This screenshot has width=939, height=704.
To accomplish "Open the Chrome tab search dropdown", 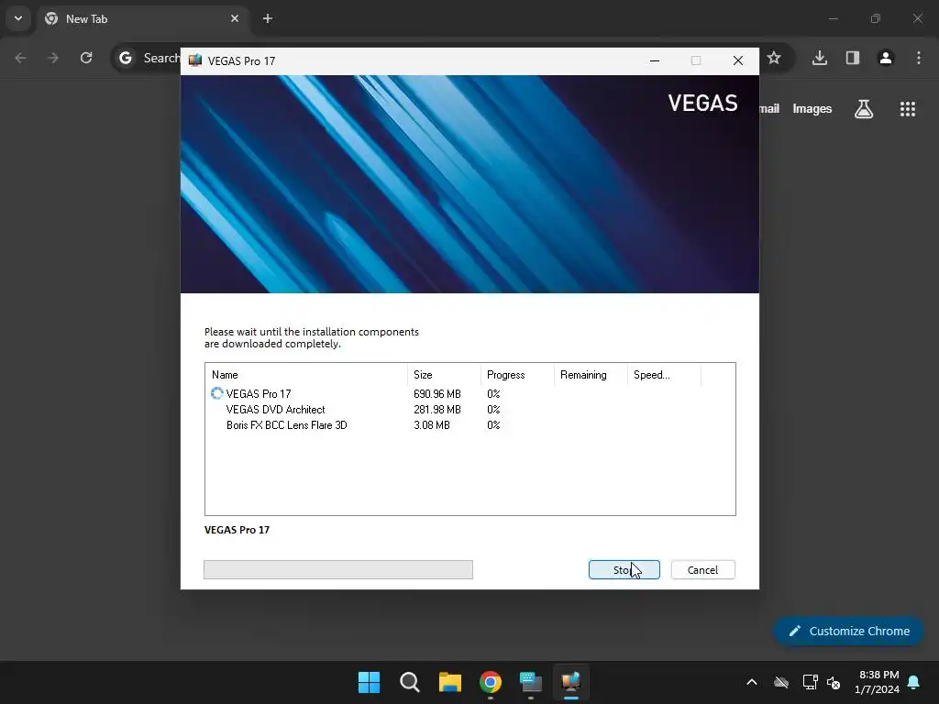I will [x=18, y=18].
